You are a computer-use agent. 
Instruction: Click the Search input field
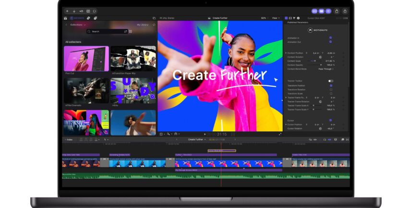coord(107,32)
